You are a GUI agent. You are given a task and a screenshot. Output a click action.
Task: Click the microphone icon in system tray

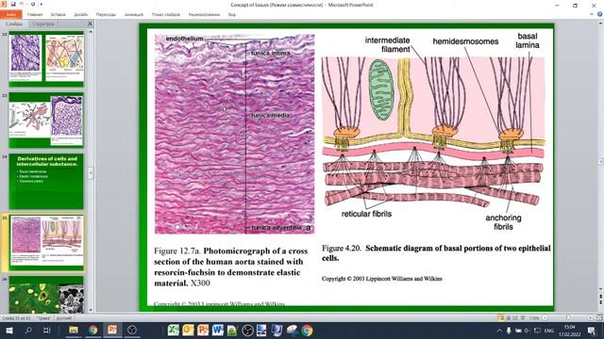click(509, 331)
